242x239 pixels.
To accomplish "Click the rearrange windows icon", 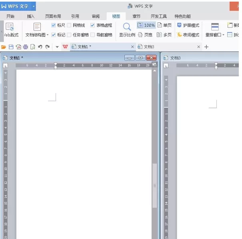I will coord(215,27).
